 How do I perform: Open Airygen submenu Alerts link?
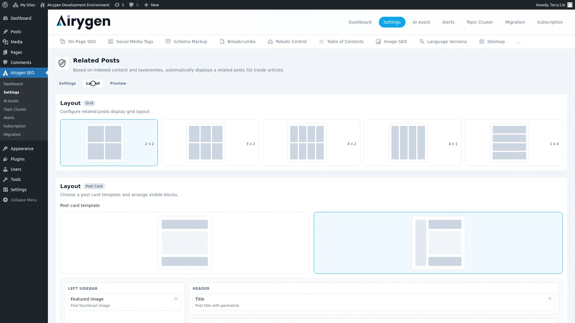(x=9, y=118)
